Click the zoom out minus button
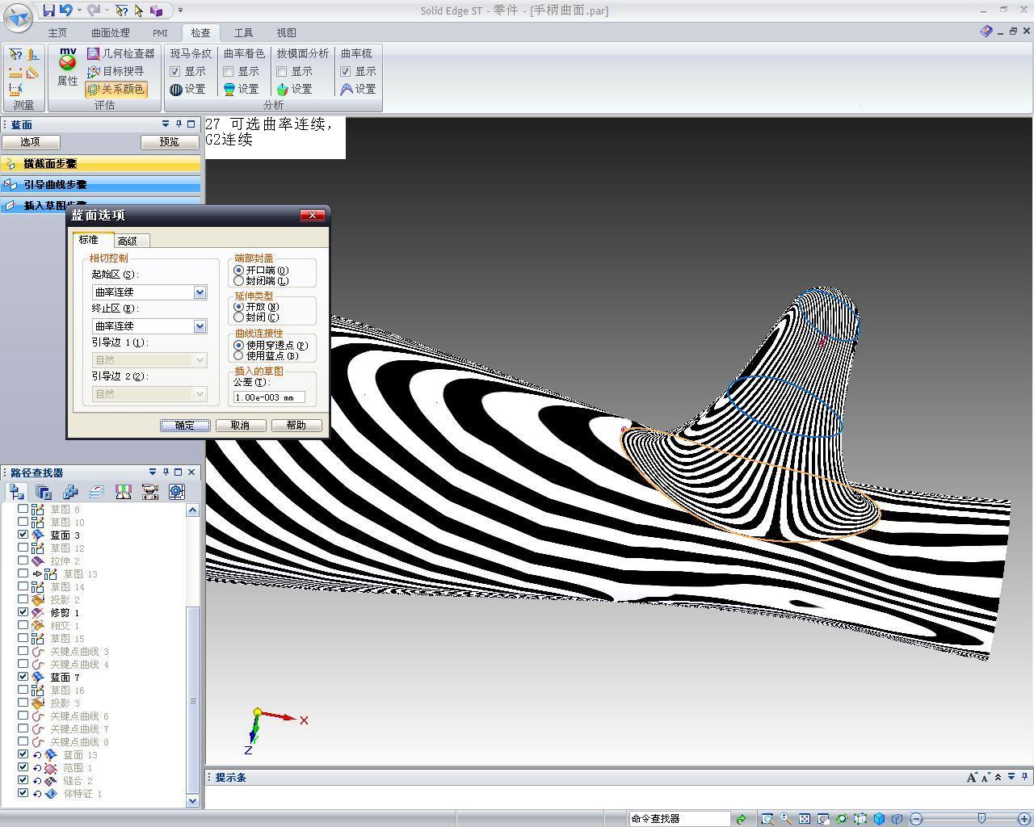 click(x=916, y=819)
